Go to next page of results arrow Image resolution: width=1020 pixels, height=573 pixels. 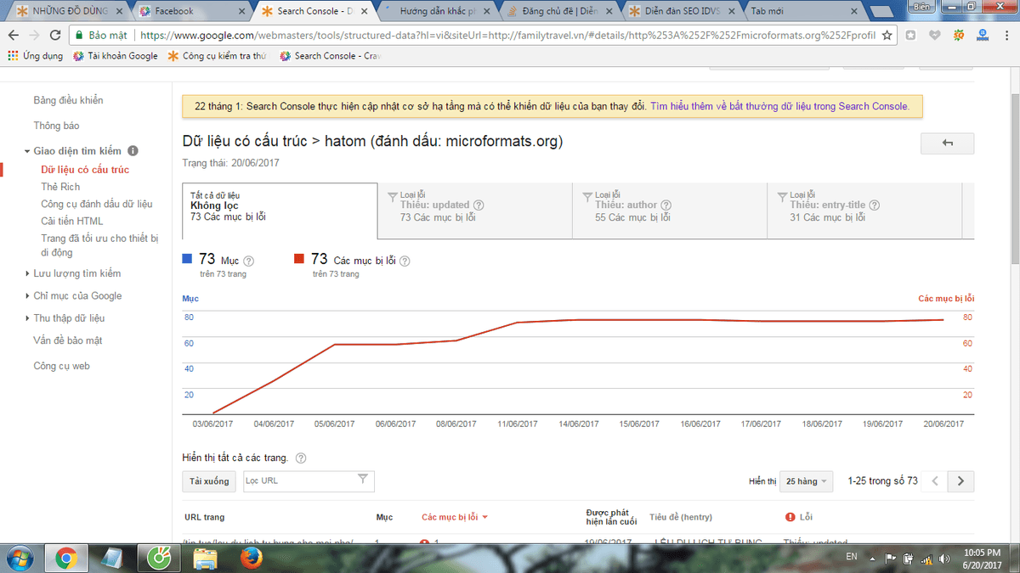pos(961,481)
